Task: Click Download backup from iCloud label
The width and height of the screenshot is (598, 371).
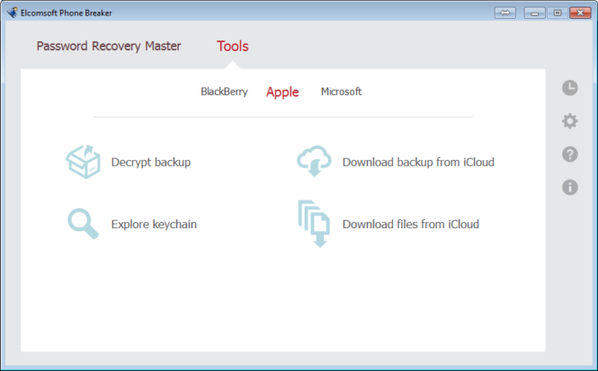Action: pos(418,163)
